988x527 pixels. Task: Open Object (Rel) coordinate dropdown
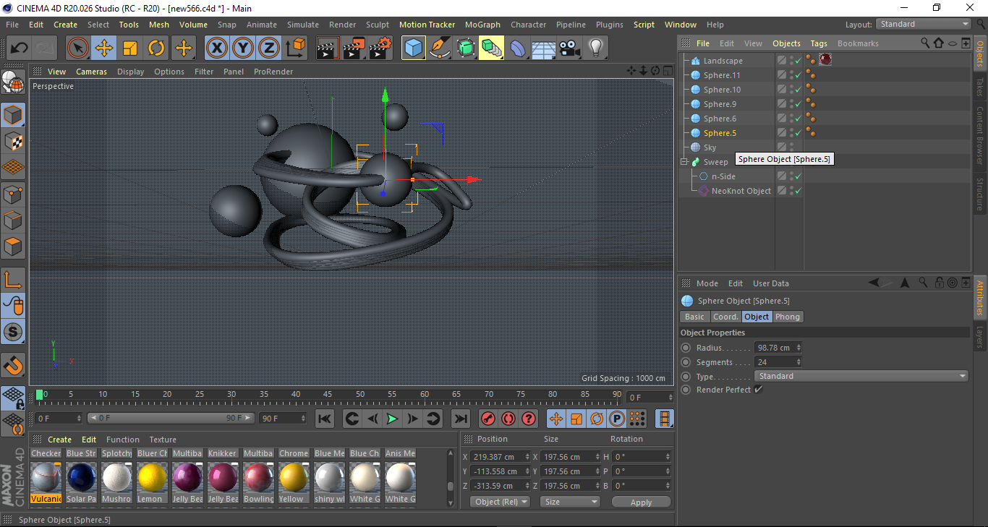click(499, 502)
